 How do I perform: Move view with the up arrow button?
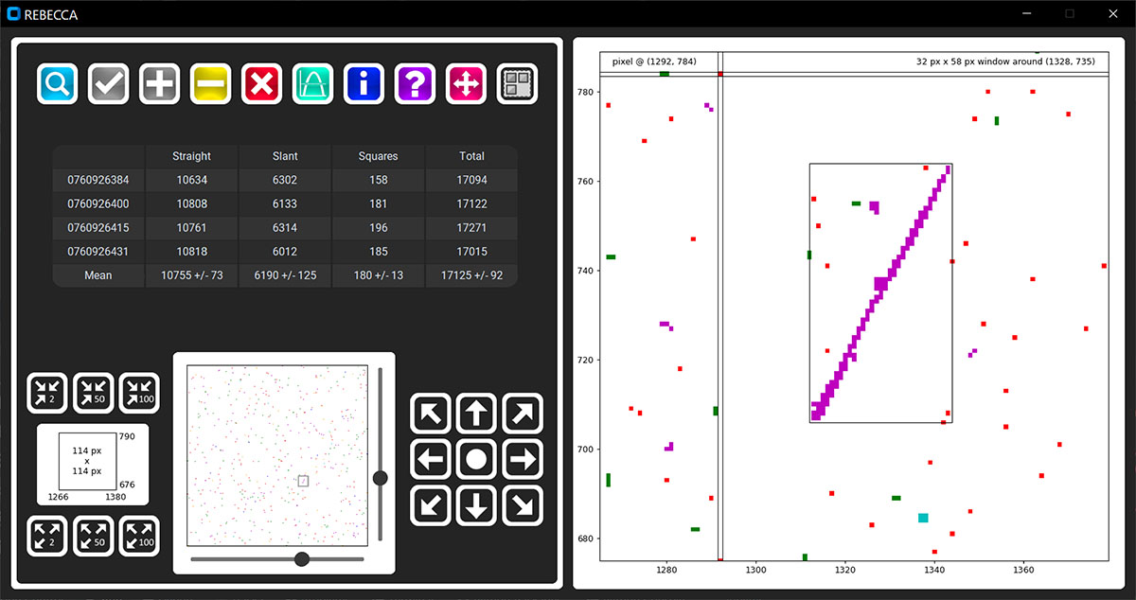[x=476, y=414]
